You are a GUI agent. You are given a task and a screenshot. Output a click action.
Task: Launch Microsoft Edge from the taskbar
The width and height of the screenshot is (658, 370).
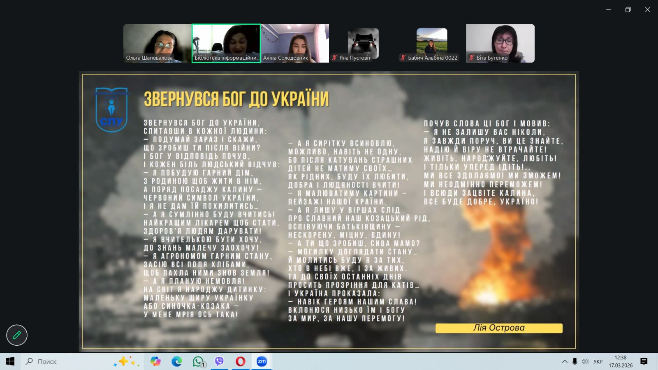point(177,361)
